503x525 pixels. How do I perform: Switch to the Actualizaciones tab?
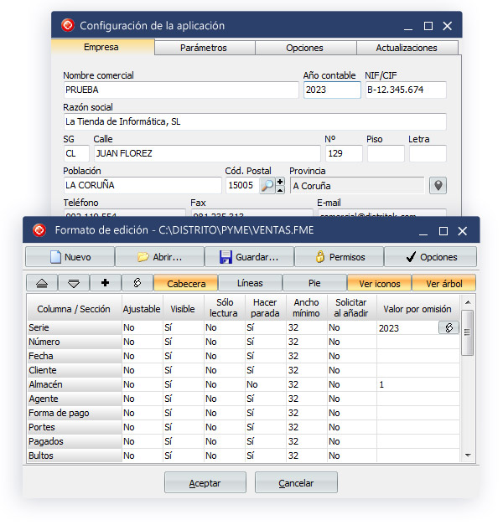[406, 48]
